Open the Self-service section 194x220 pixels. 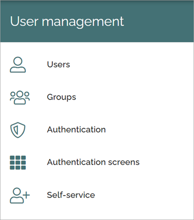point(71,195)
